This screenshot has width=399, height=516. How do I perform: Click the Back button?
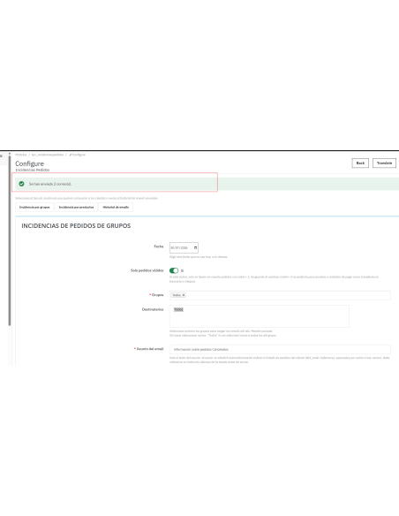(360, 163)
